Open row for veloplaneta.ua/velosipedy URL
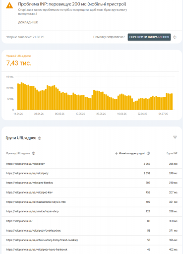Image resolution: width=183 pixels, height=254 pixels. 91,164
